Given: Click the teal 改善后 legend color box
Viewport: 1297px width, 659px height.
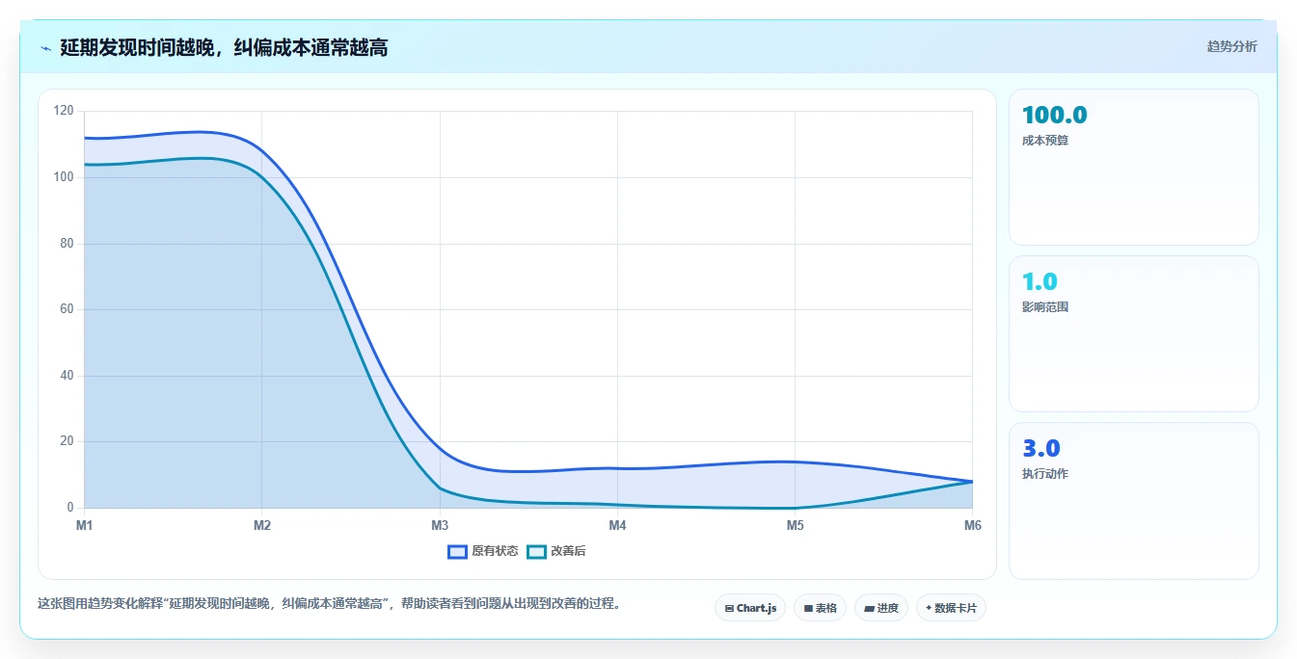Looking at the screenshot, I should click(536, 551).
